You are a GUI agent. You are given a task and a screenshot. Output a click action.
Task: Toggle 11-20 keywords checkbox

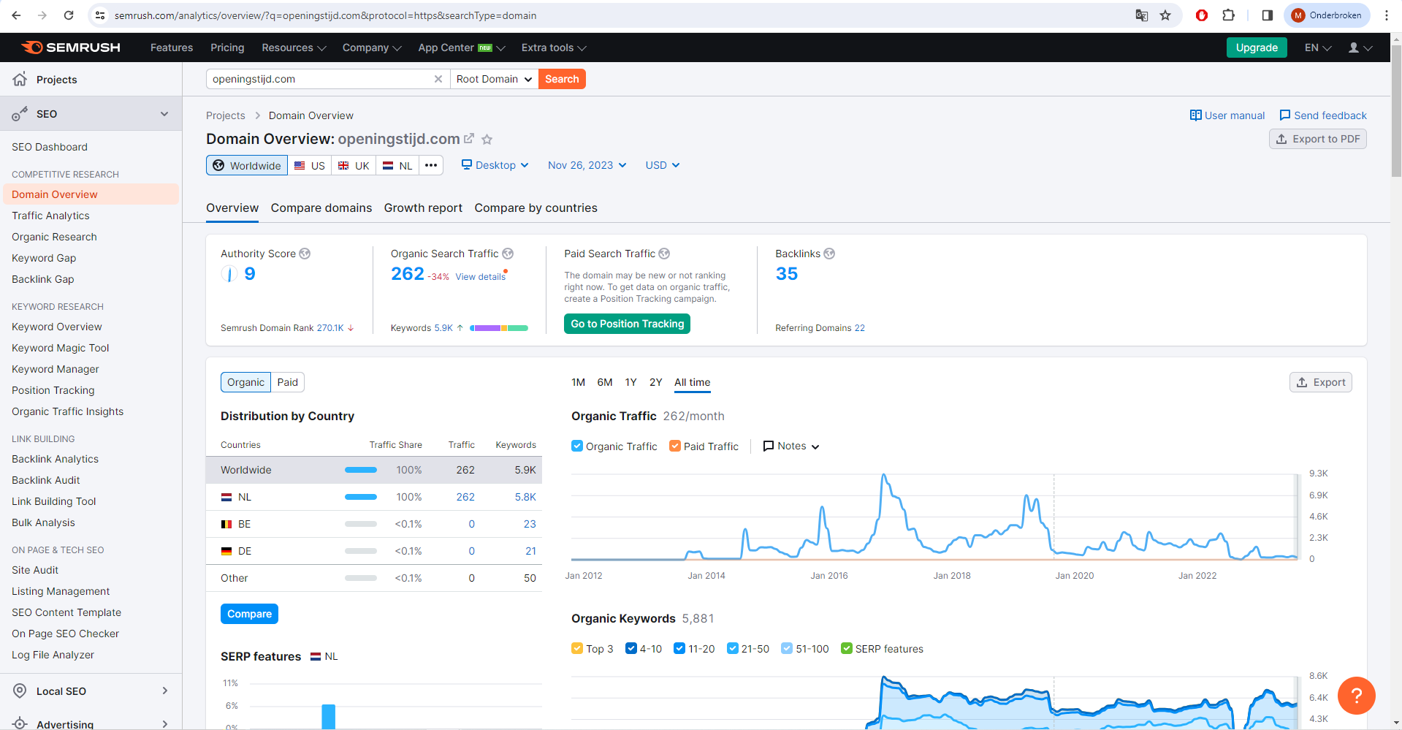[679, 648]
